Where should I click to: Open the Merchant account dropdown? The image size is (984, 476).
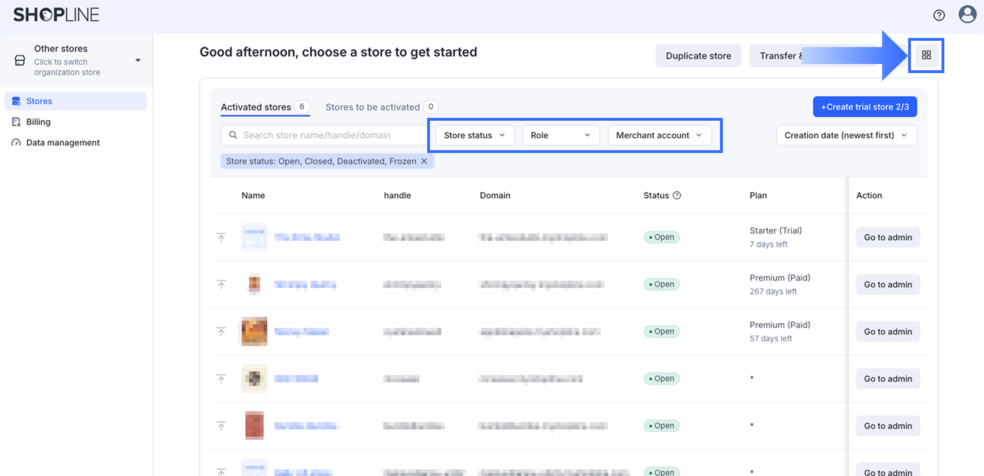tap(659, 135)
